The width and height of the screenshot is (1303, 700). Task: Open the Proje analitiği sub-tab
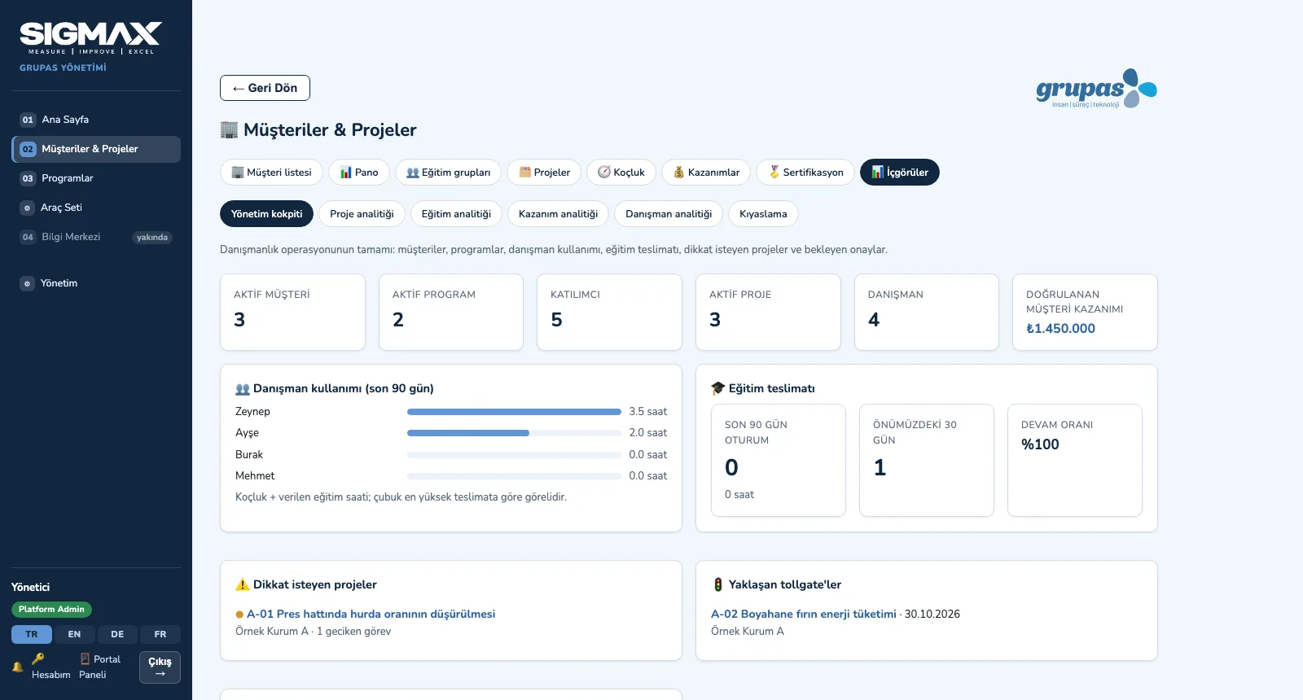pos(362,214)
